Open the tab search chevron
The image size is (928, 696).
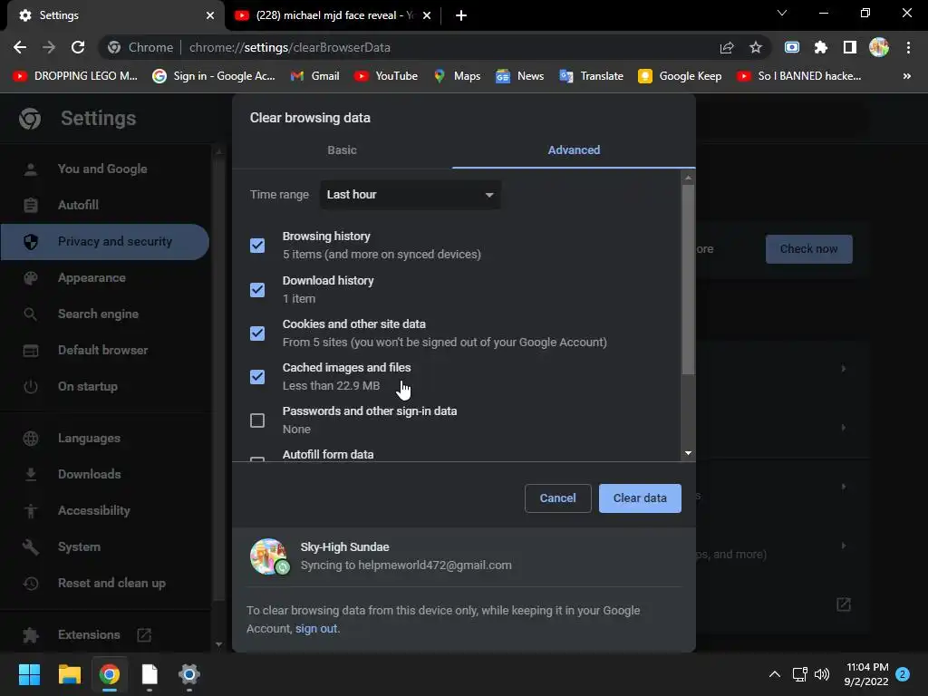pyautogui.click(x=782, y=13)
